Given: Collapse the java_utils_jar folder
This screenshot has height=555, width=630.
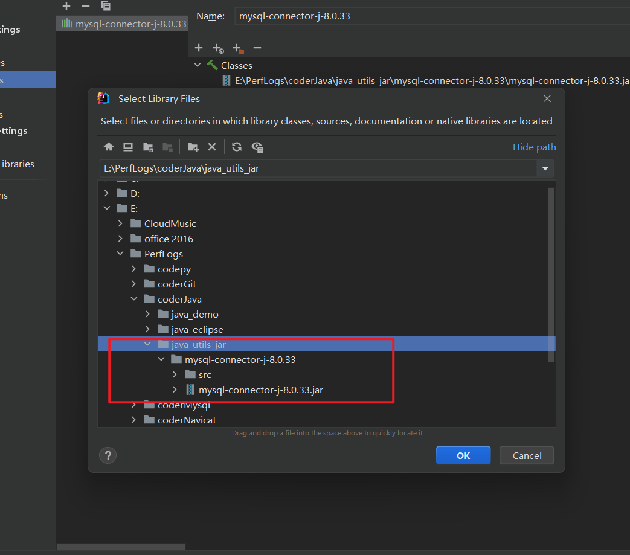Looking at the screenshot, I should coord(147,344).
